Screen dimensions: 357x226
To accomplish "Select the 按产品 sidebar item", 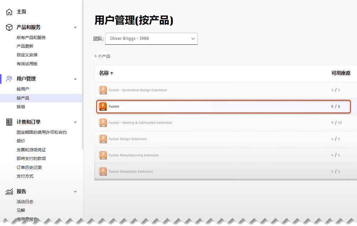I will click(41, 98).
